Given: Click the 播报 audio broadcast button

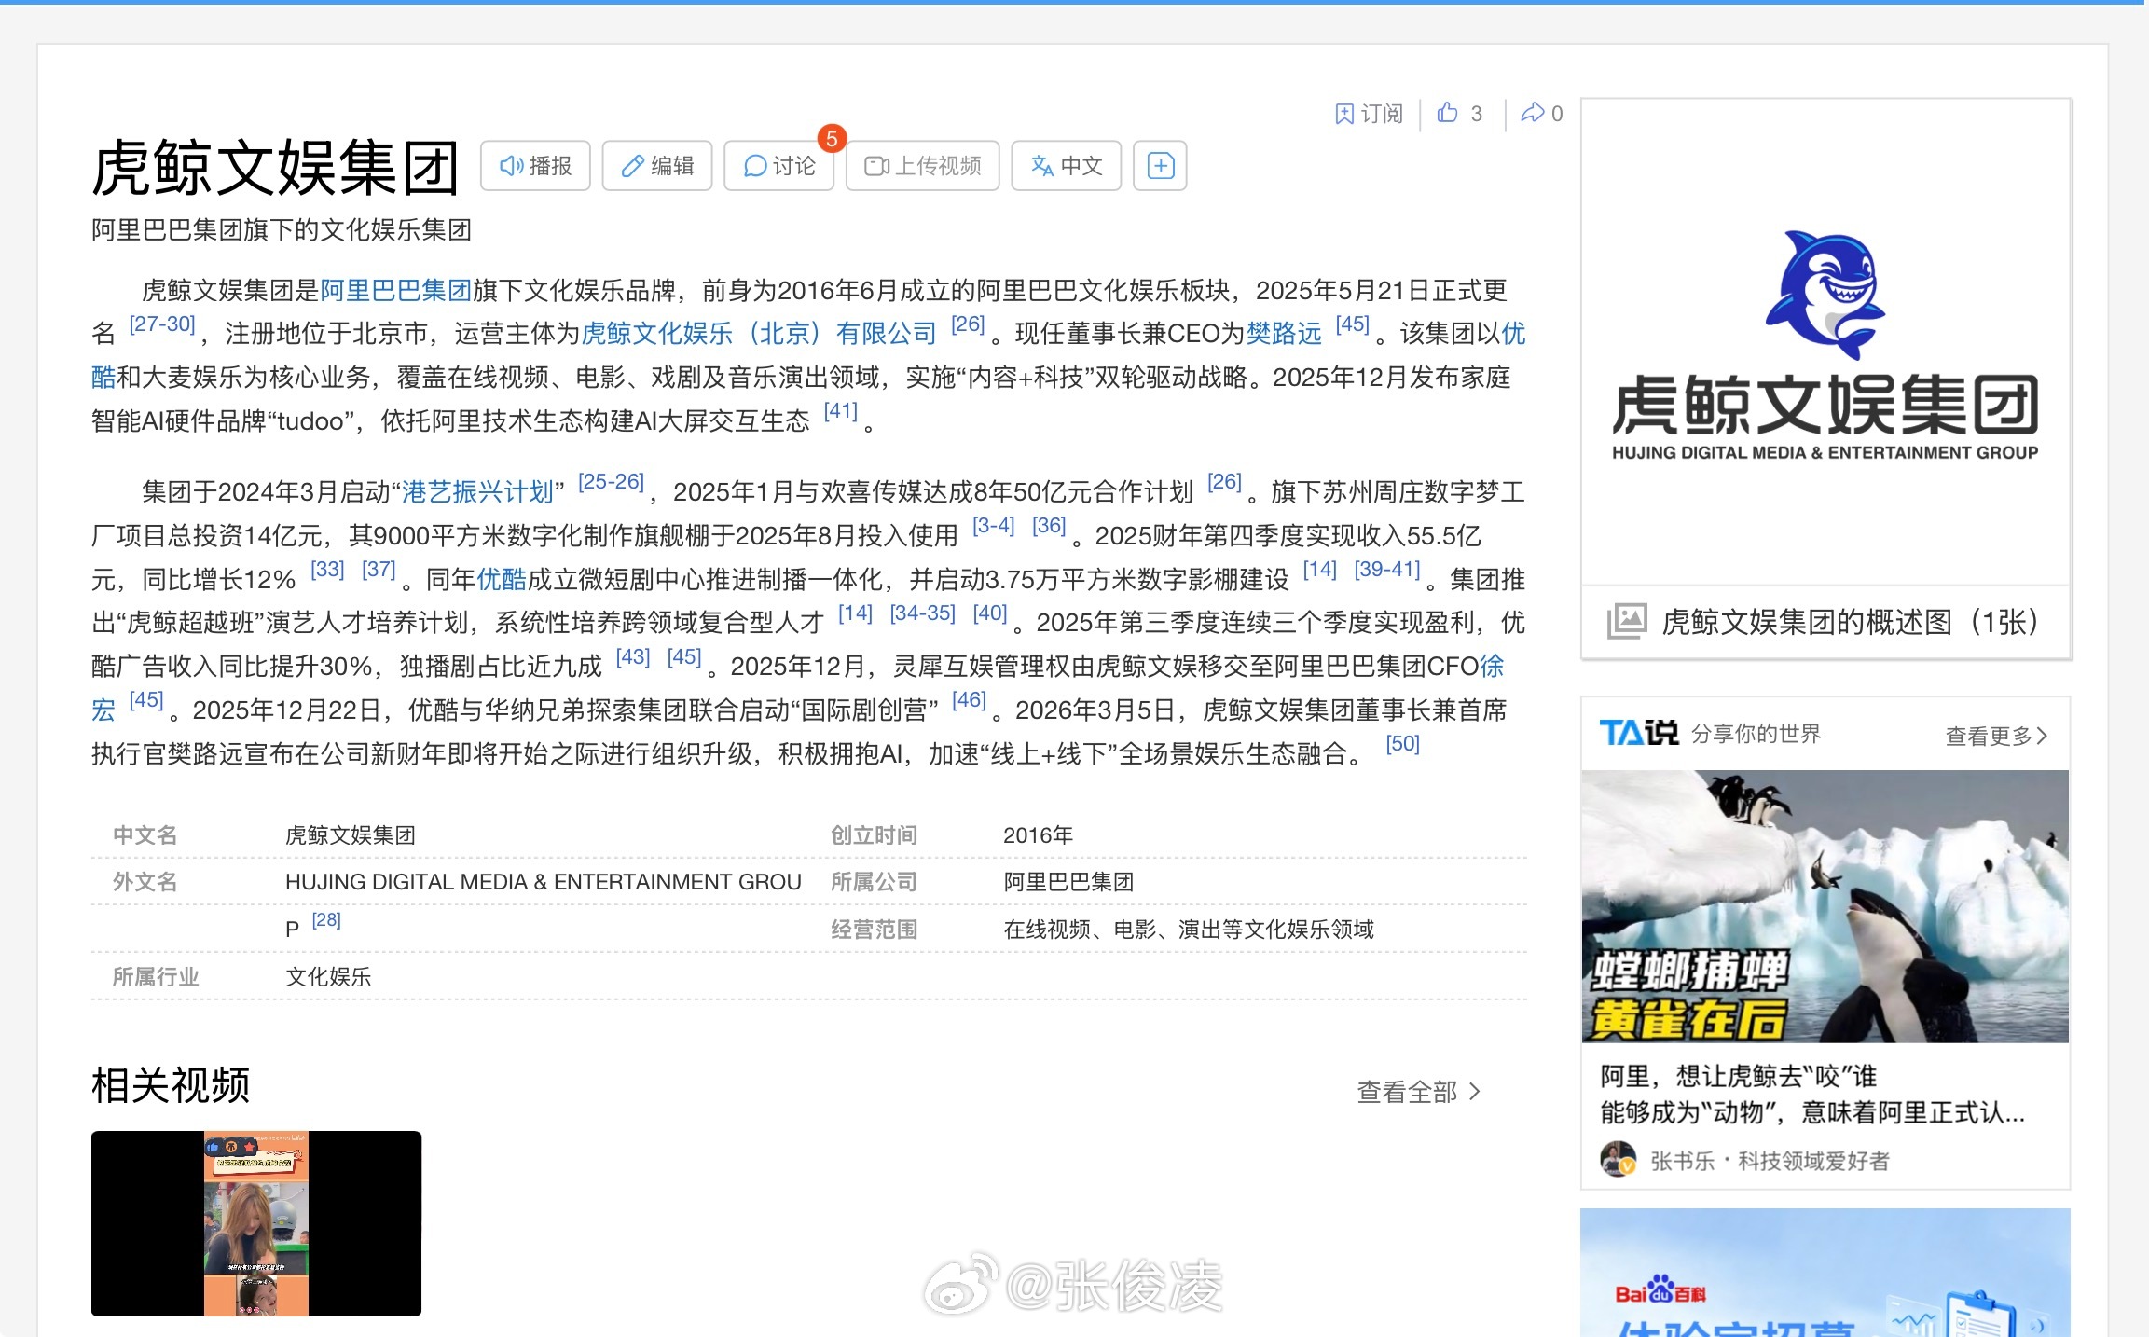Looking at the screenshot, I should (535, 166).
